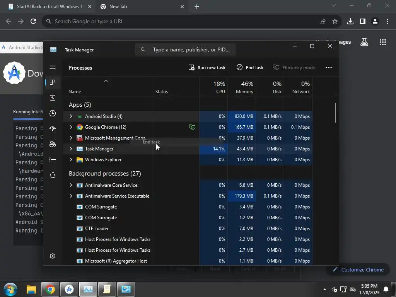Open Chrome downloads icon
Image resolution: width=396 pixels, height=297 pixels.
point(350,21)
